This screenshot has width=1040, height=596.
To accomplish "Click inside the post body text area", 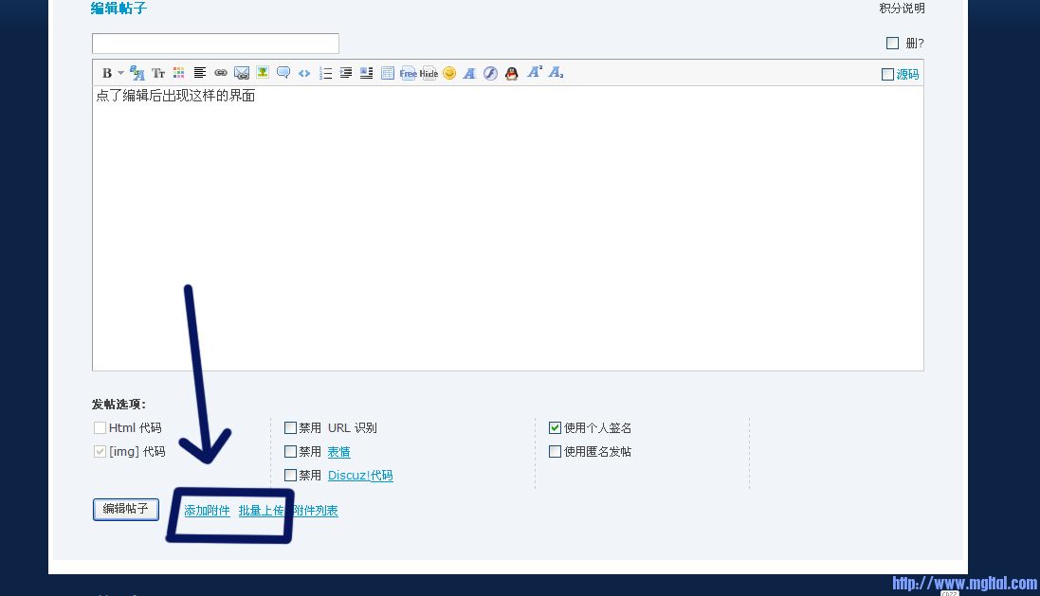I will (x=507, y=228).
